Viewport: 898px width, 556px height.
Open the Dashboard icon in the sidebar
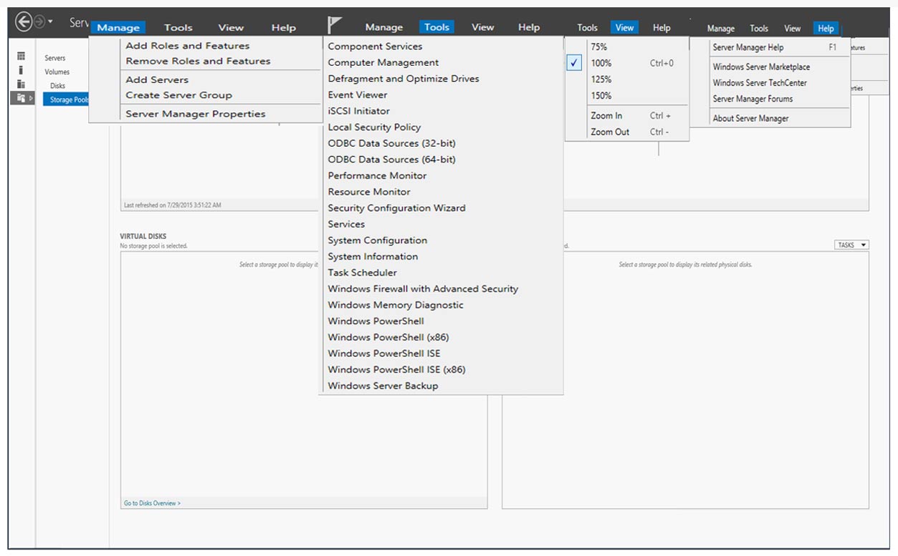pos(22,56)
